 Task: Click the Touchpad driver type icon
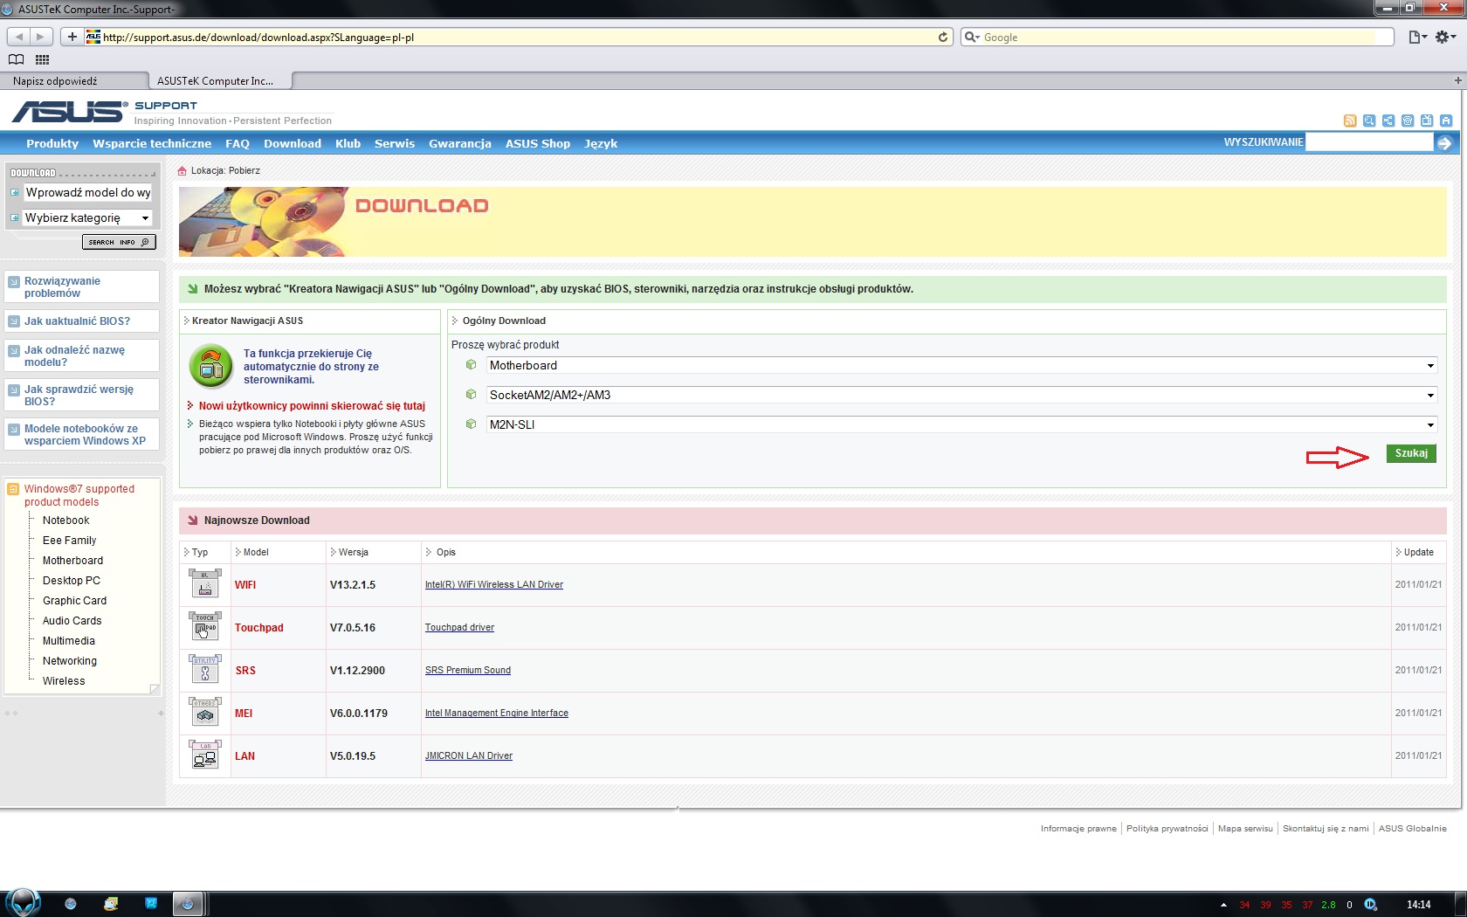(x=205, y=627)
